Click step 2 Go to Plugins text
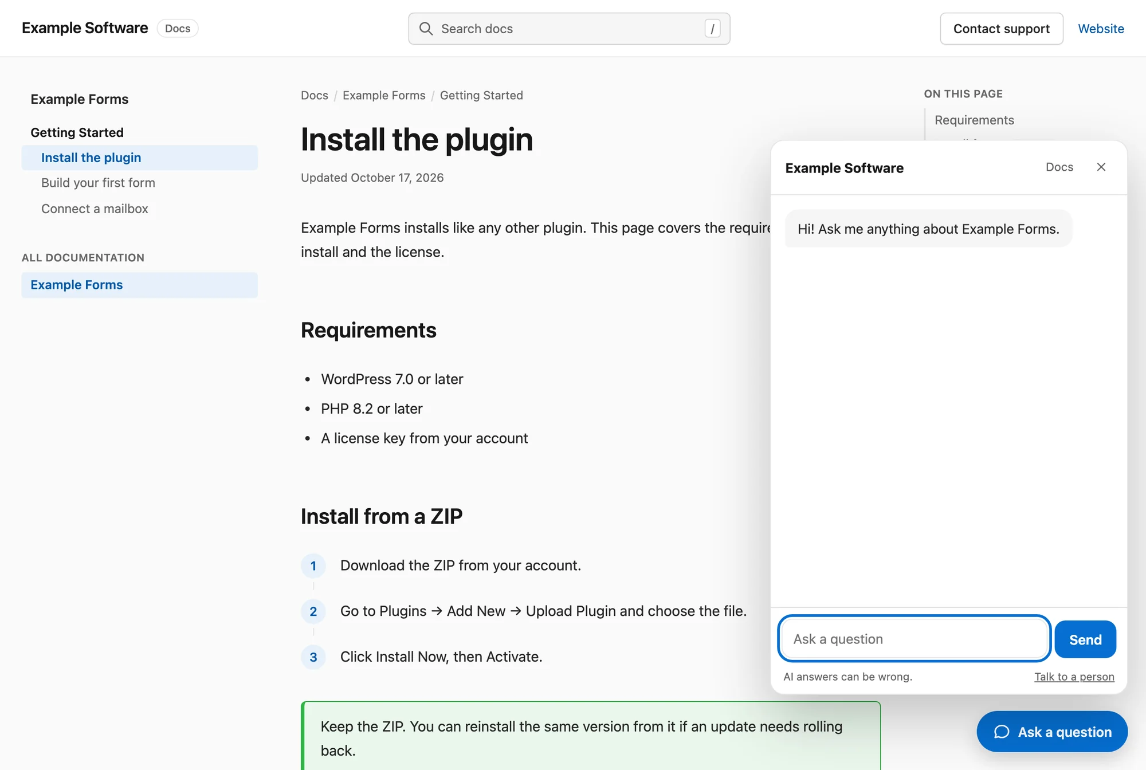The image size is (1146, 770). pyautogui.click(x=543, y=611)
